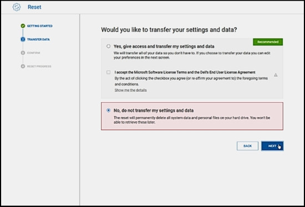Click the red highlighted no-transfer warning box
This screenshot has width=305, height=207.
click(x=192, y=116)
